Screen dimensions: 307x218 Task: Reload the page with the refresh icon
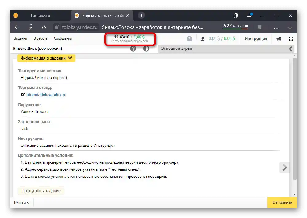point(44,27)
